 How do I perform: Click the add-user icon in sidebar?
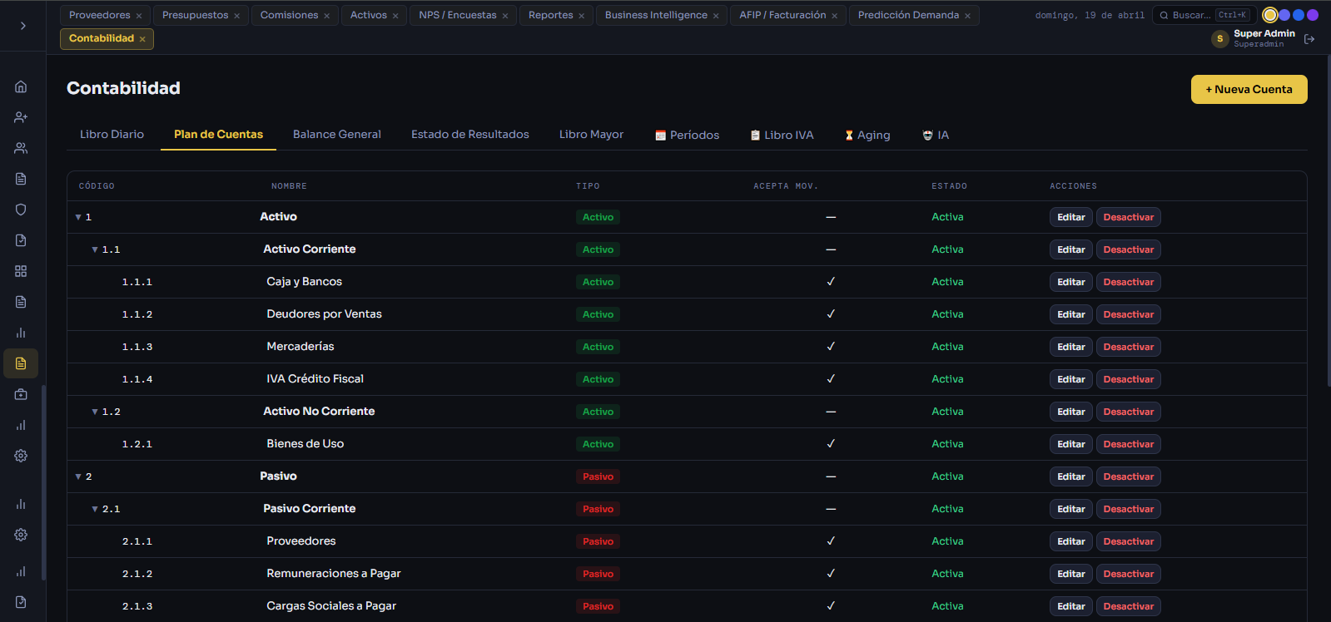(21, 117)
